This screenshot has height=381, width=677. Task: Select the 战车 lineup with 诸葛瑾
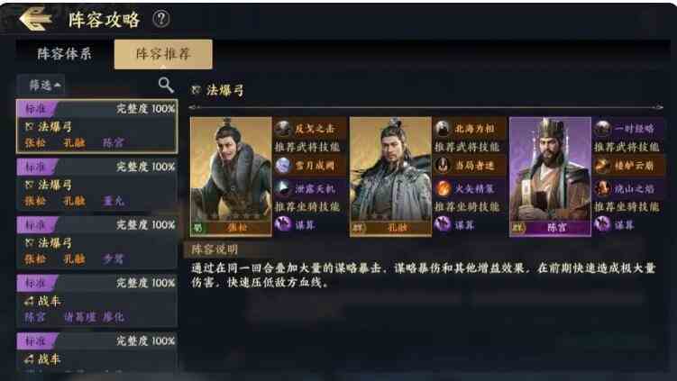tap(96, 300)
